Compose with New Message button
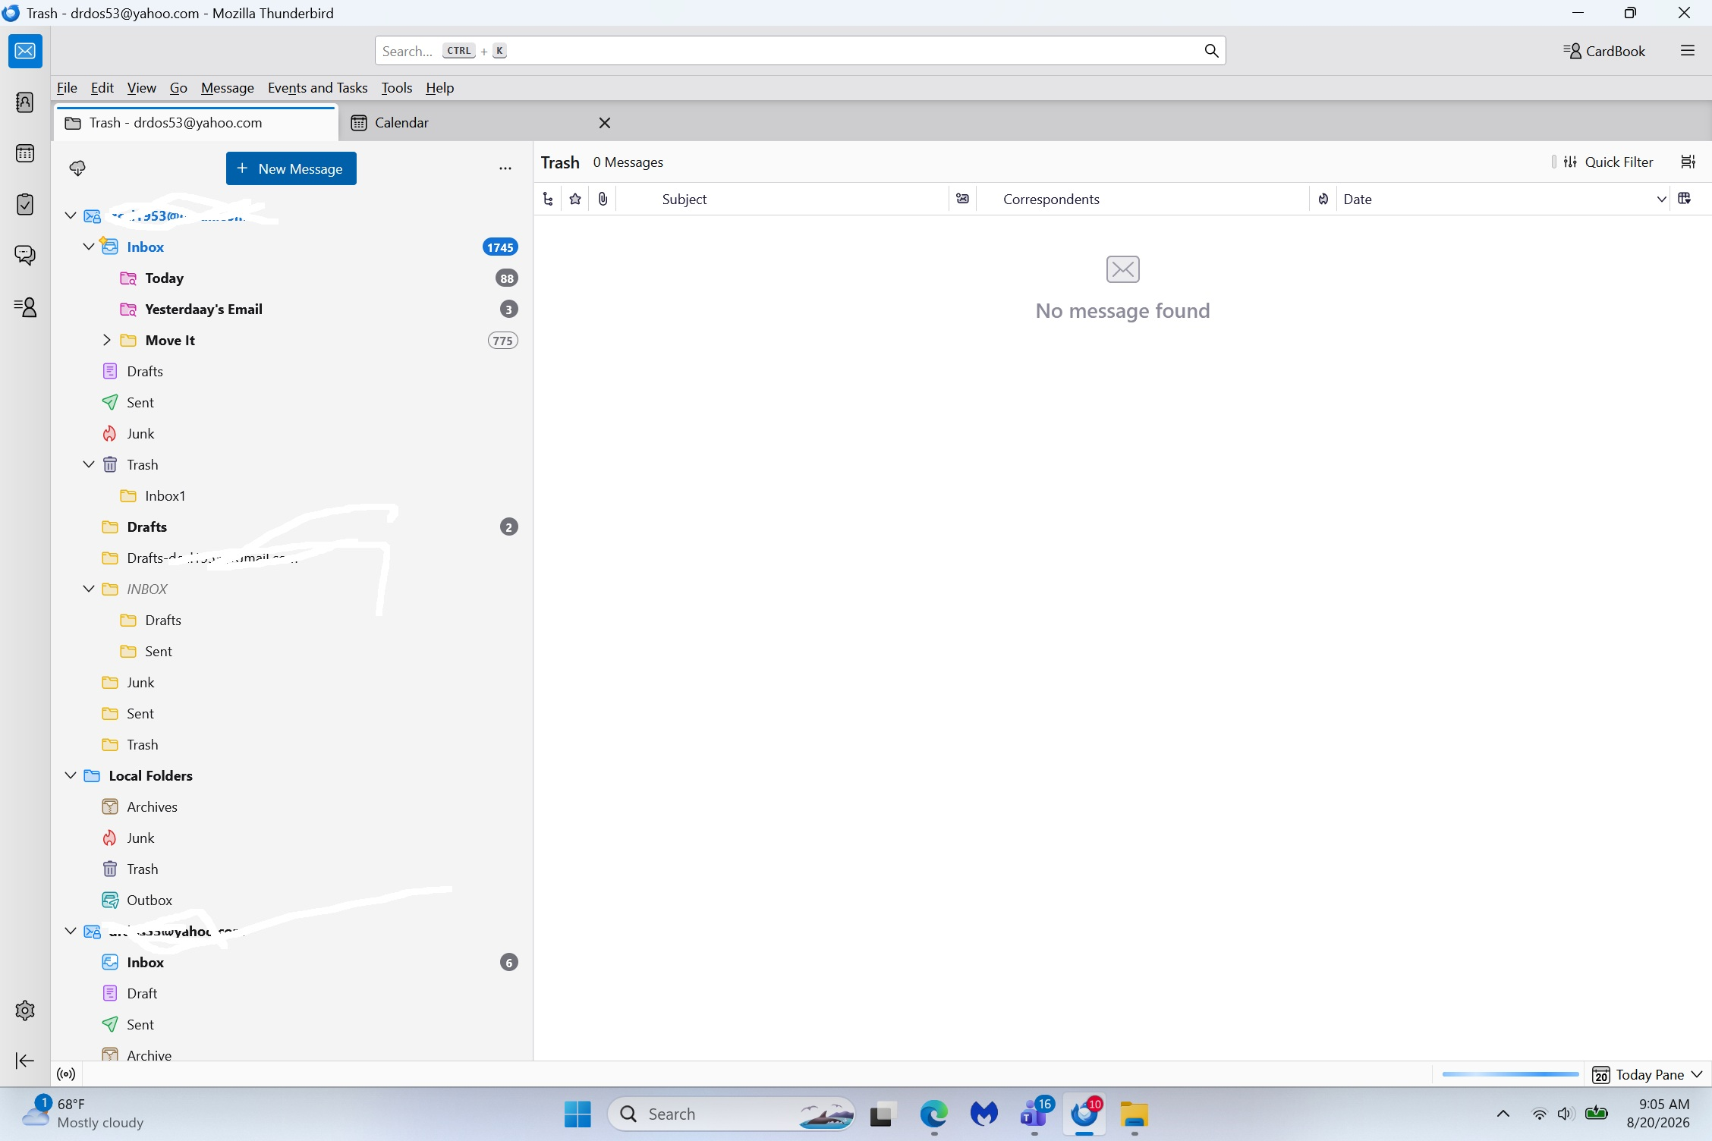Image resolution: width=1712 pixels, height=1141 pixels. click(291, 168)
